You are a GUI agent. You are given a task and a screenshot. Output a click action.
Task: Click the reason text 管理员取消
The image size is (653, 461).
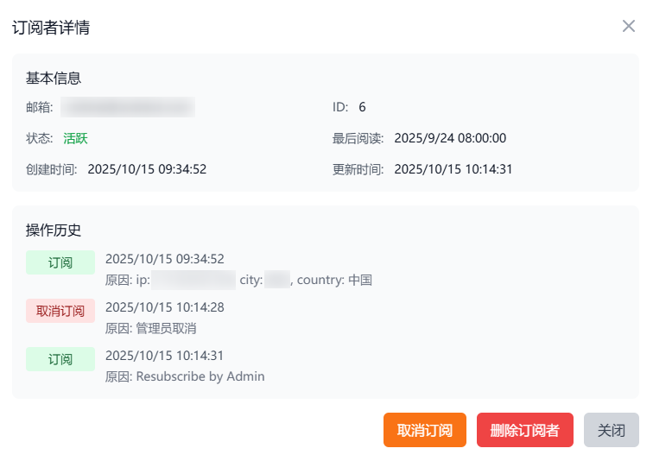(167, 328)
